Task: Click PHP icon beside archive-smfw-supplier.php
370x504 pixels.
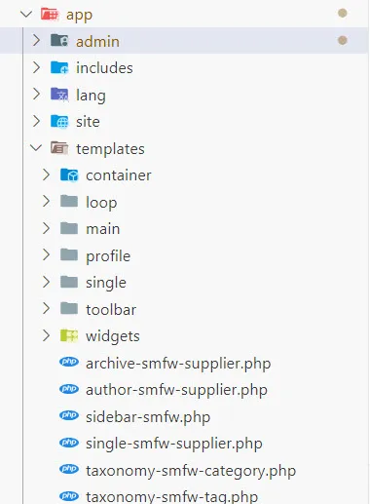Action: pos(69,362)
